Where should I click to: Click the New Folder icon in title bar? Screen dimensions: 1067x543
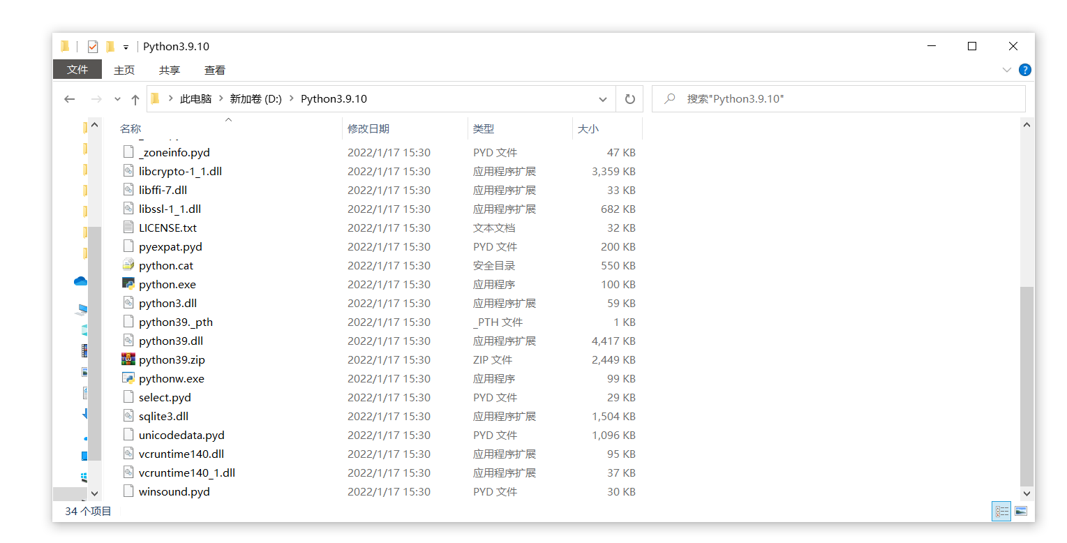[x=110, y=47]
